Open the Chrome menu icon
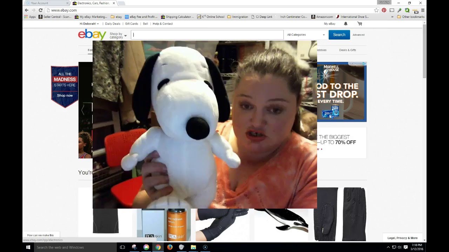Viewport: 449px width, 252px height. [x=423, y=10]
